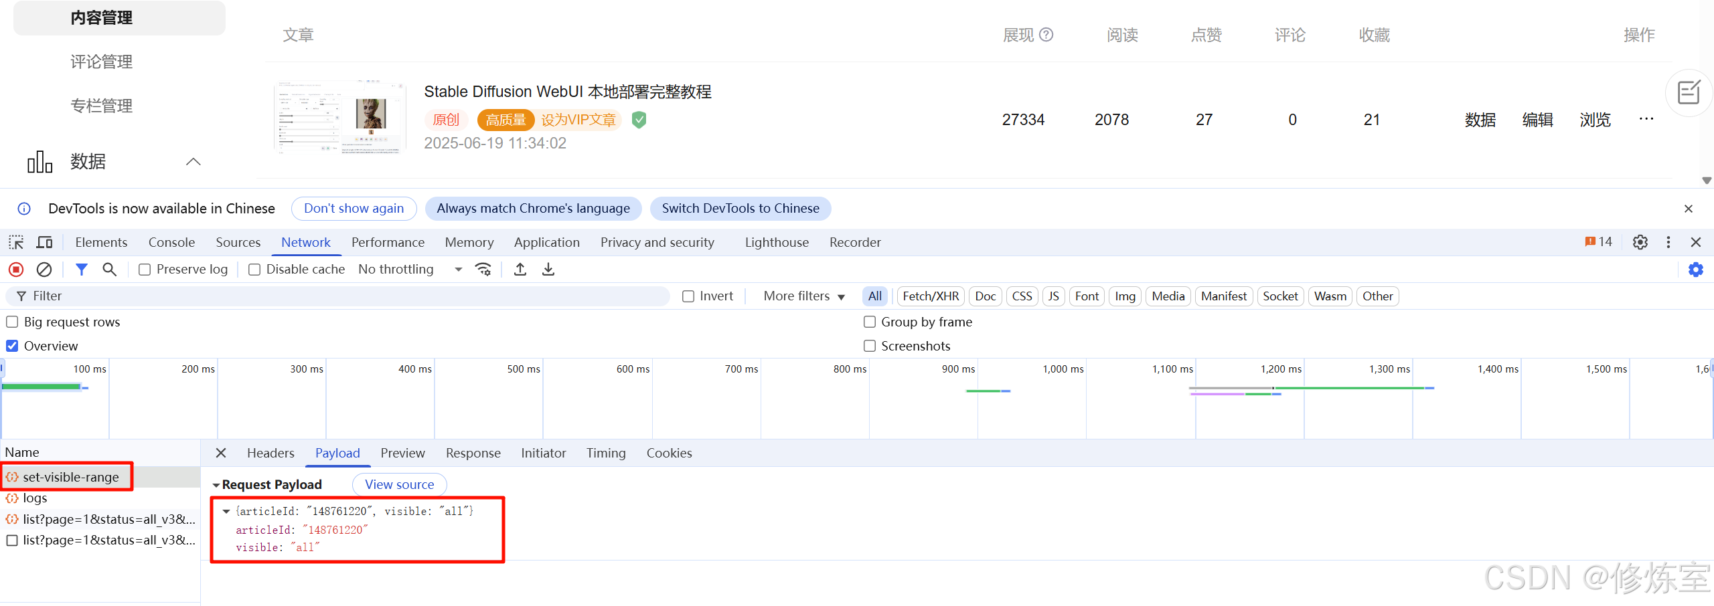Click the 数据 bar chart sidebar icon
Viewport: 1714px width, 606px height.
(x=40, y=161)
